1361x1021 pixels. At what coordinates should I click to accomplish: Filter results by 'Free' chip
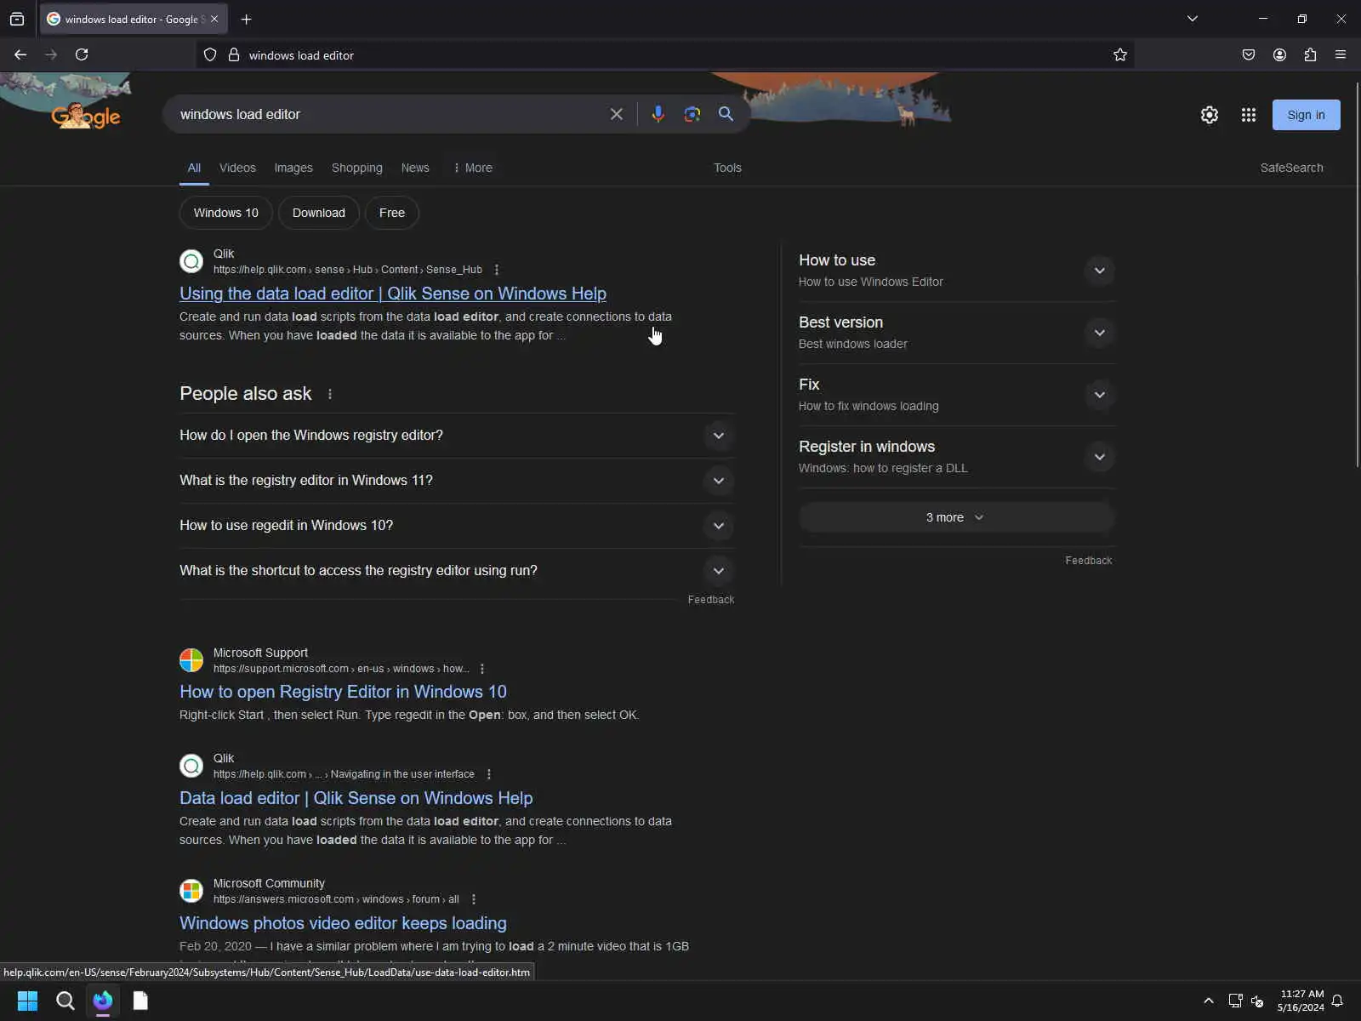pyautogui.click(x=392, y=213)
